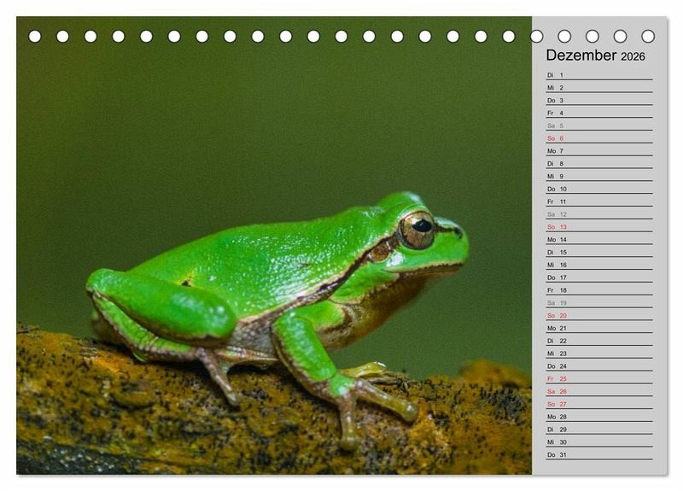Pick the red So 20 date row
The height and width of the screenshot is (491, 683).
(598, 316)
